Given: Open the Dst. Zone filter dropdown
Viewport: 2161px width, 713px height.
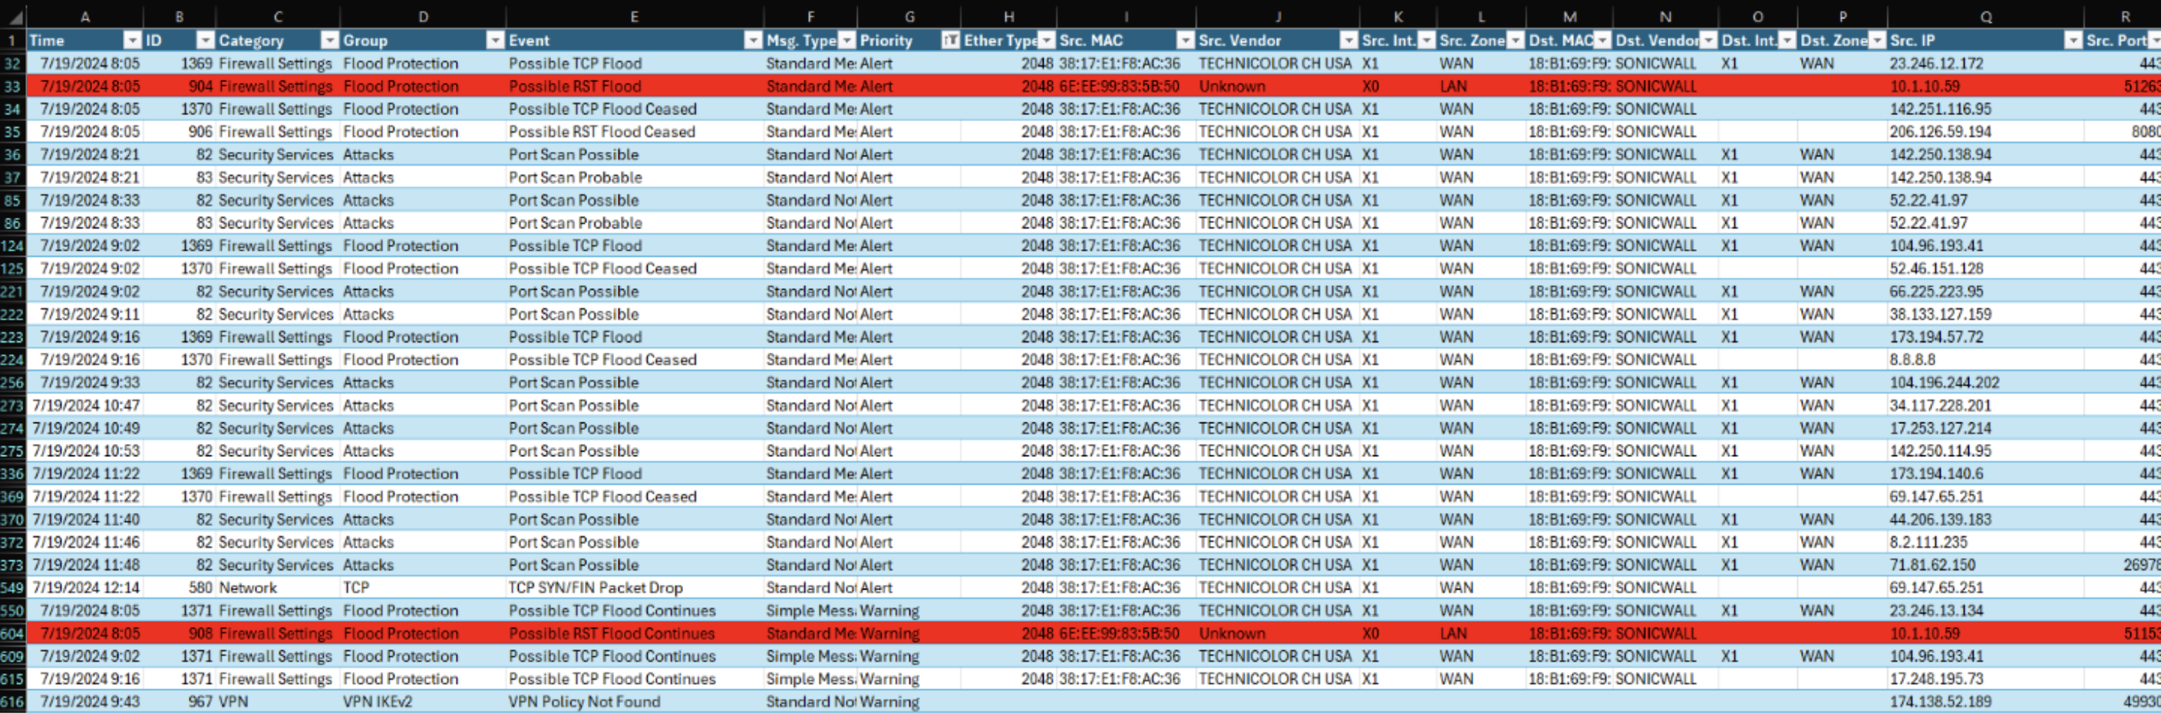Looking at the screenshot, I should coord(1876,40).
